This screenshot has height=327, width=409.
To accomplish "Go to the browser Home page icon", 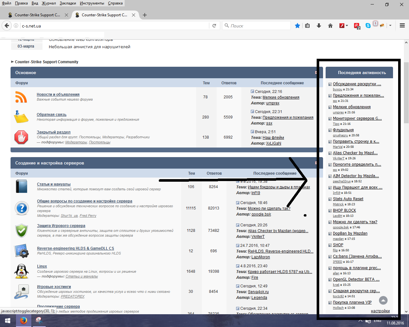I will pyautogui.click(x=330, y=26).
